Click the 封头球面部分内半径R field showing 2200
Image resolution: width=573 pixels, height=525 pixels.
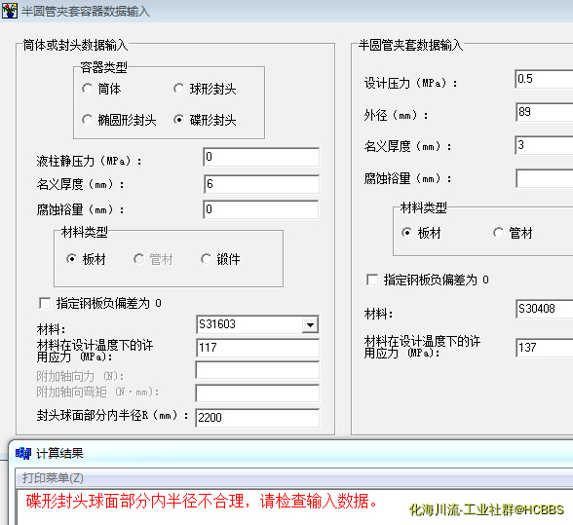click(257, 418)
